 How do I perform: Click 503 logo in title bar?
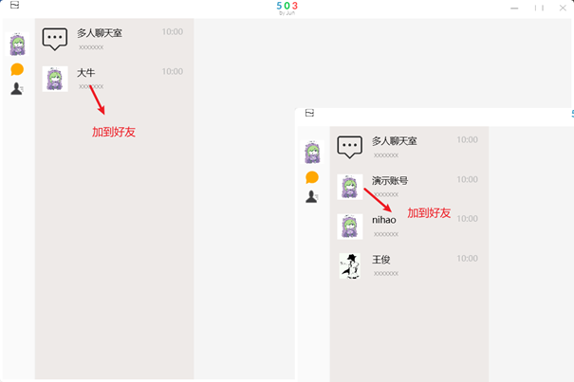click(x=287, y=6)
